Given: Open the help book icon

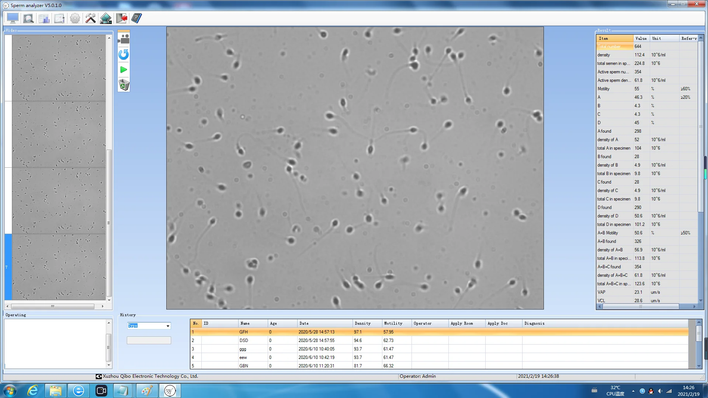Looking at the screenshot, I should point(136,18).
